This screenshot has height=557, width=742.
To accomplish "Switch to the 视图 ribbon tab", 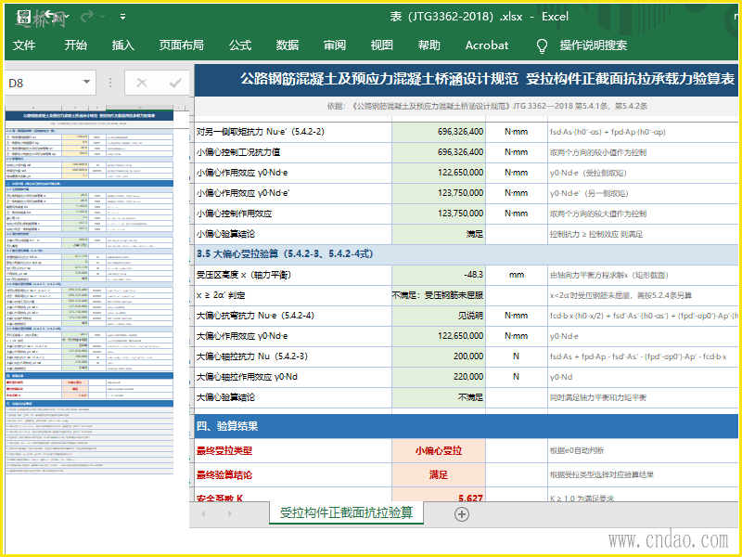I will [382, 45].
